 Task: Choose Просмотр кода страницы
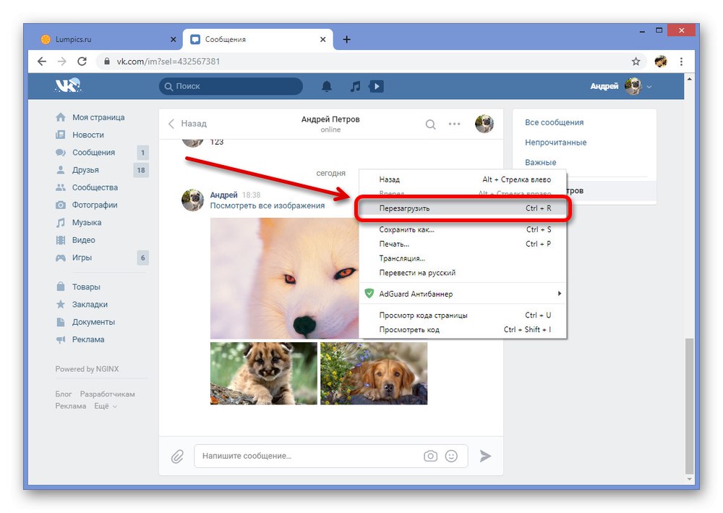pyautogui.click(x=463, y=315)
